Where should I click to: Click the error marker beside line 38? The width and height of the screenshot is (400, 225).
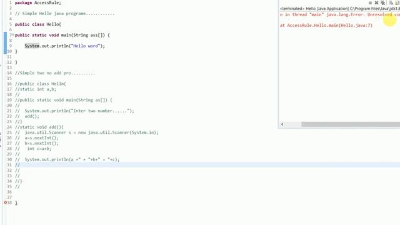tap(5, 202)
